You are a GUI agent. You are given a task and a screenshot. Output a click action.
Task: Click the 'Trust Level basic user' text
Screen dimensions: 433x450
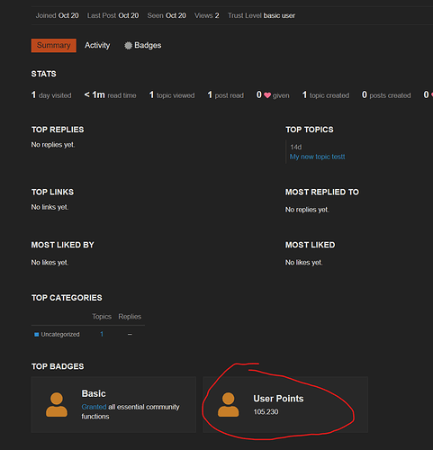click(x=261, y=15)
